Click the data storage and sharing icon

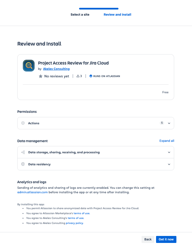23,152
